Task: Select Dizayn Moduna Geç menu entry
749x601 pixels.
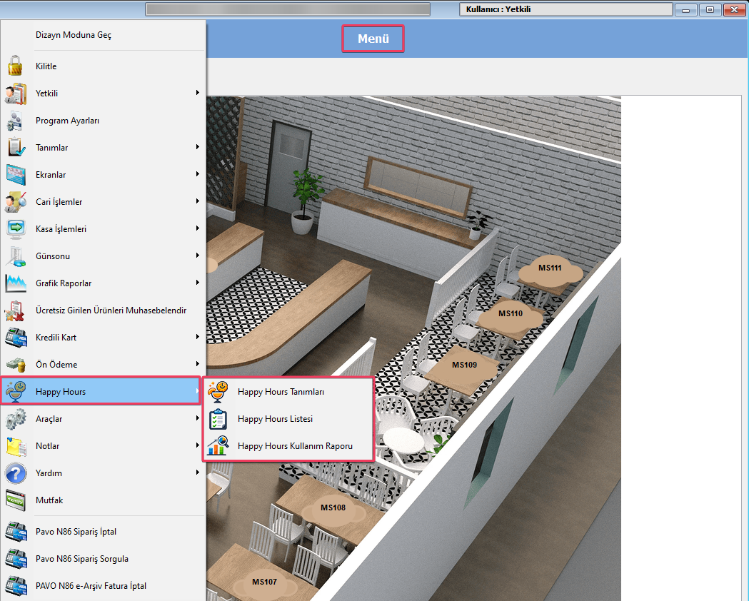Action: point(74,35)
